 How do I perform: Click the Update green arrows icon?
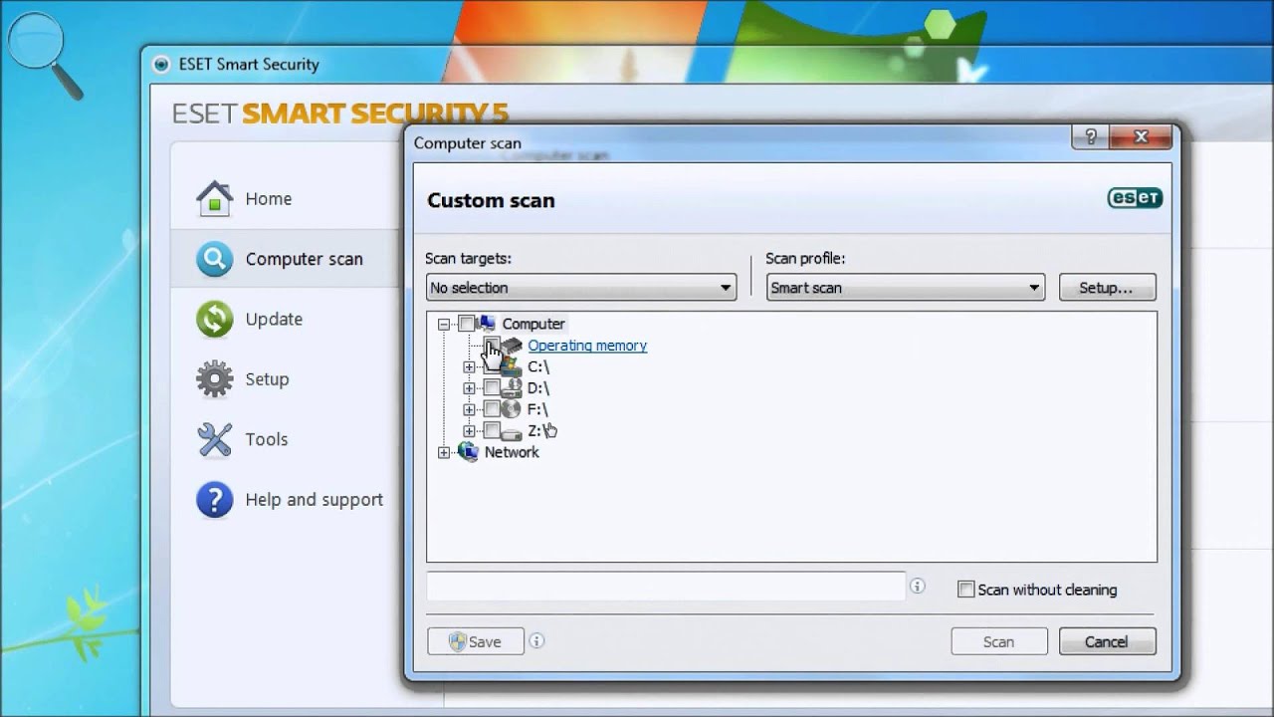coord(215,319)
